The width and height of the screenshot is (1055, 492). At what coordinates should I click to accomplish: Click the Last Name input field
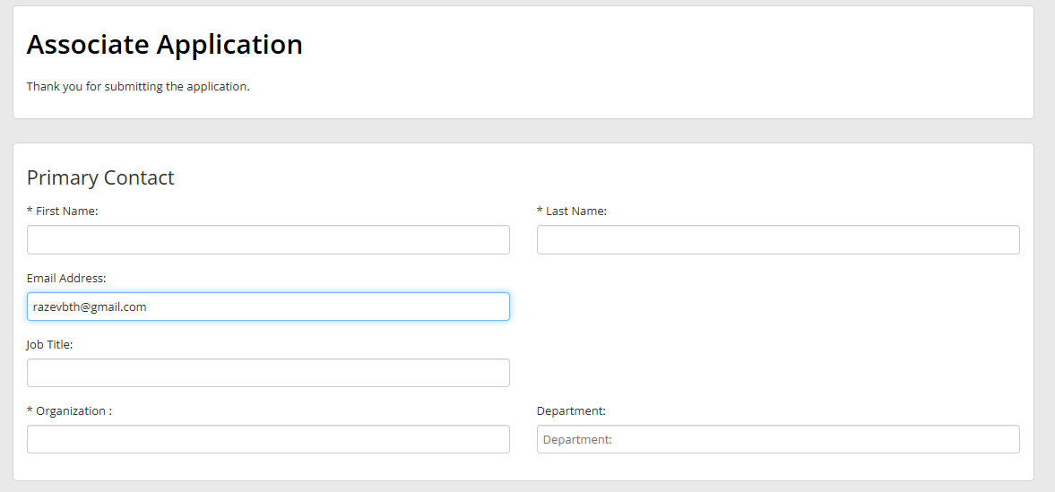pyautogui.click(x=778, y=239)
